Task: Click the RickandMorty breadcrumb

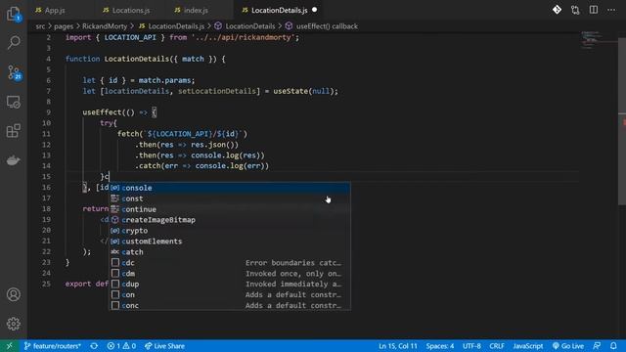Action: coord(105,26)
